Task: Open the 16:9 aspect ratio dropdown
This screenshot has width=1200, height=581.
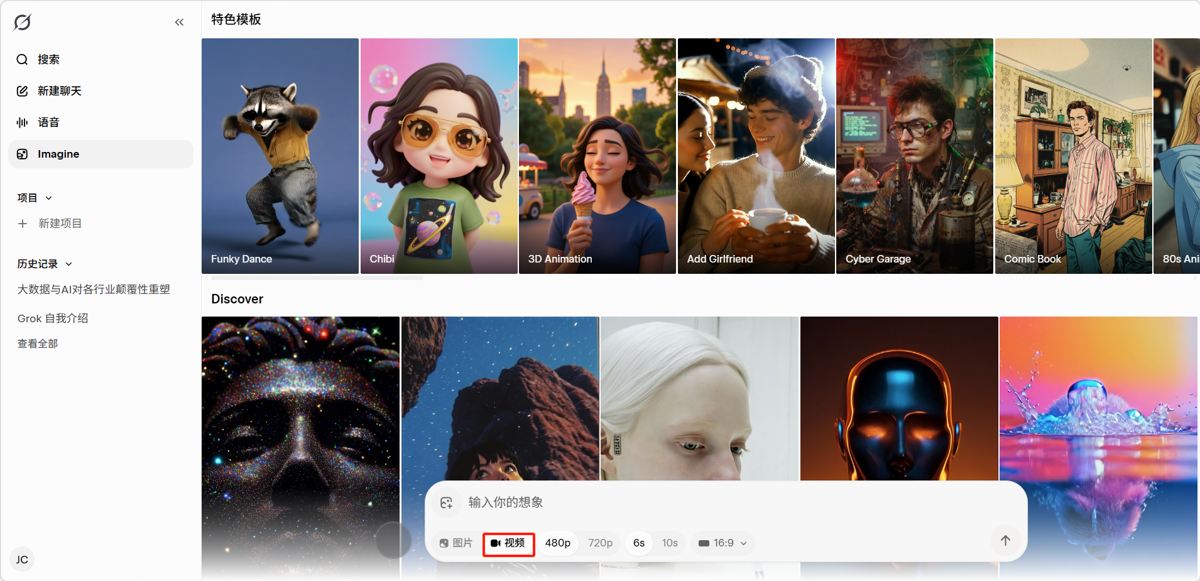Action: coord(723,543)
